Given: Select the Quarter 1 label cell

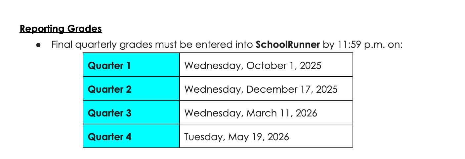Looking at the screenshot, I should click(131, 65).
